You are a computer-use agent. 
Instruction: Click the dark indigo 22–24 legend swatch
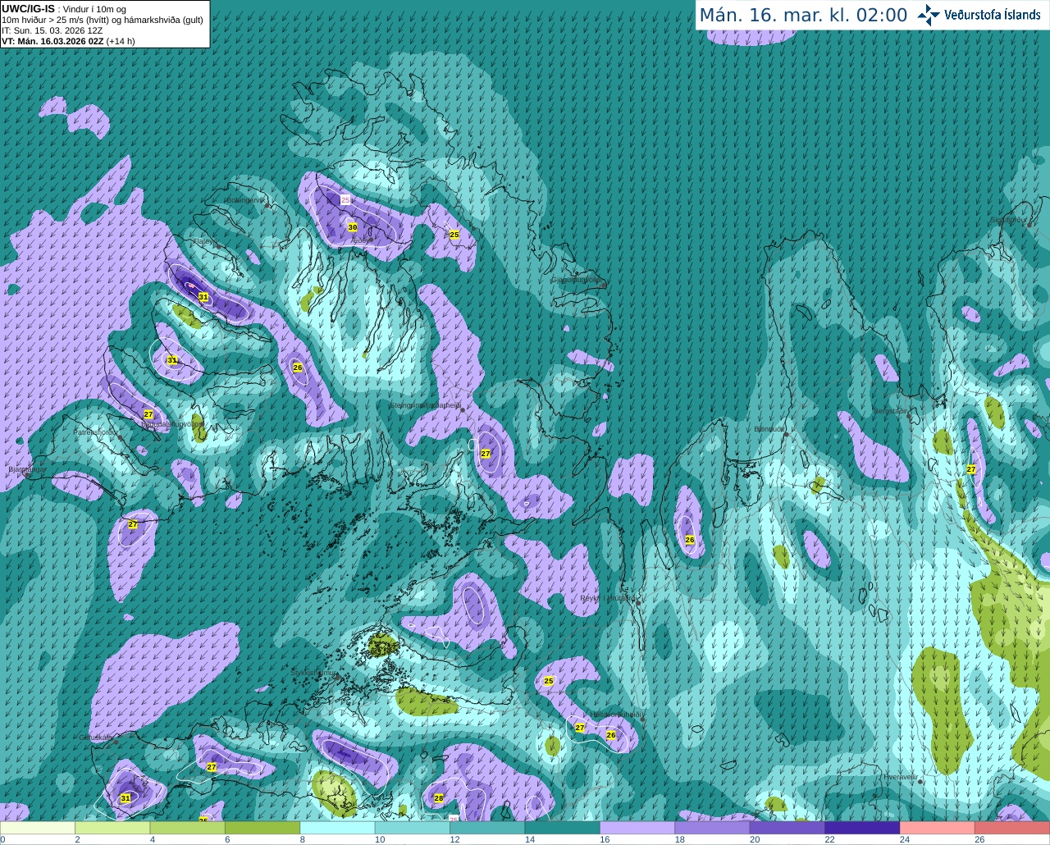click(862, 828)
